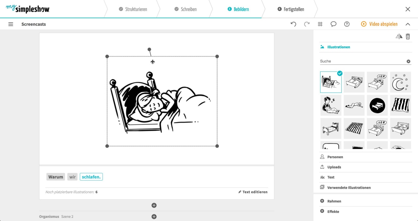Click in the Suche search field
The height and width of the screenshot is (221, 418).
pyautogui.click(x=362, y=61)
